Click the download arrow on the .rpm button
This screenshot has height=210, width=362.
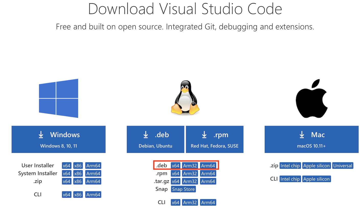pos(204,135)
